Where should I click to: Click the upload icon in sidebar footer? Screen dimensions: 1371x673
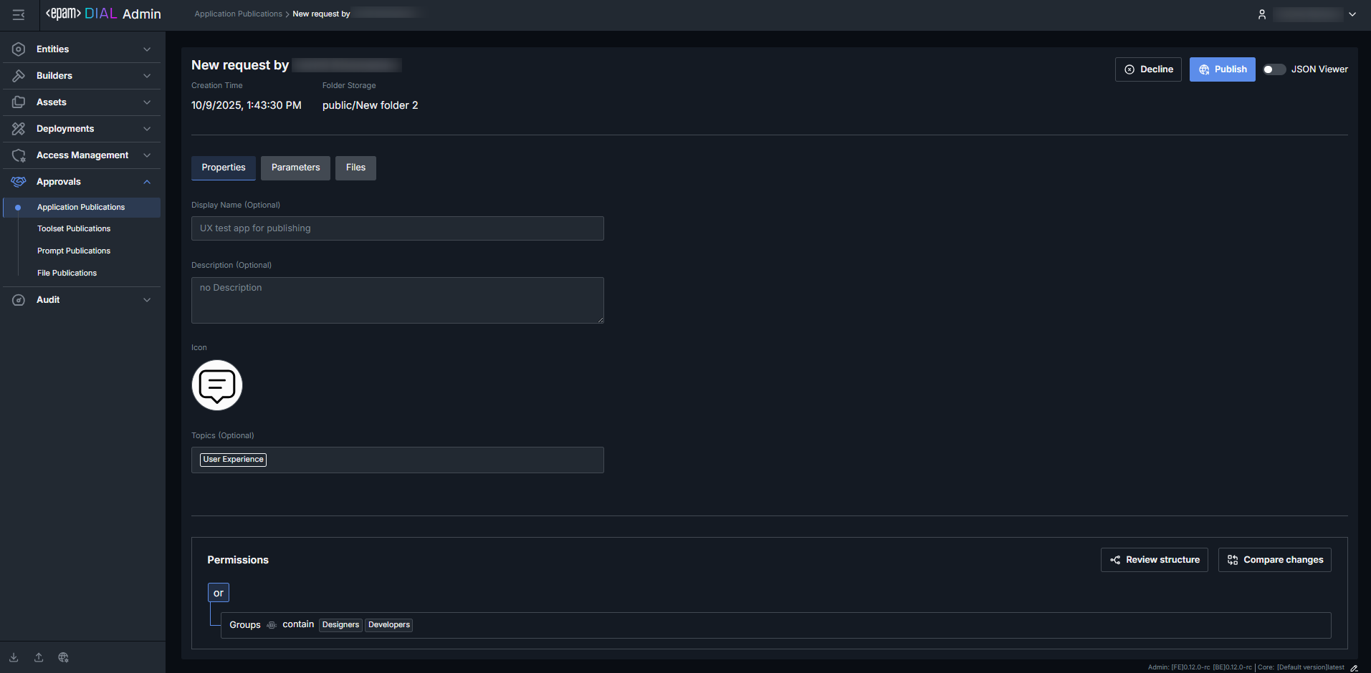click(39, 657)
